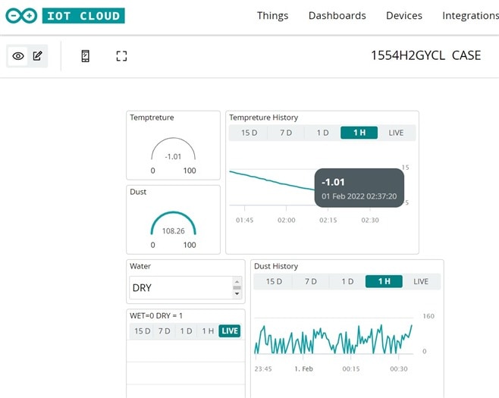Viewport: 499px width, 398px height.
Task: Select LIVE in WET=0 DRY = 1 chart
Action: pos(230,331)
